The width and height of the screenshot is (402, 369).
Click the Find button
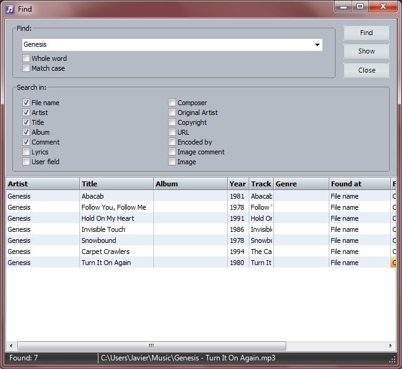366,33
